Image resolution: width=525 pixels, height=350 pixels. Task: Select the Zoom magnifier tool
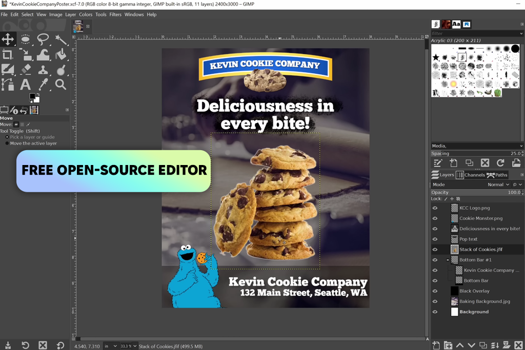[60, 85]
